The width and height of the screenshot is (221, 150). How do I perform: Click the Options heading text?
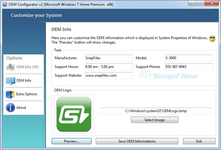[x=14, y=58]
